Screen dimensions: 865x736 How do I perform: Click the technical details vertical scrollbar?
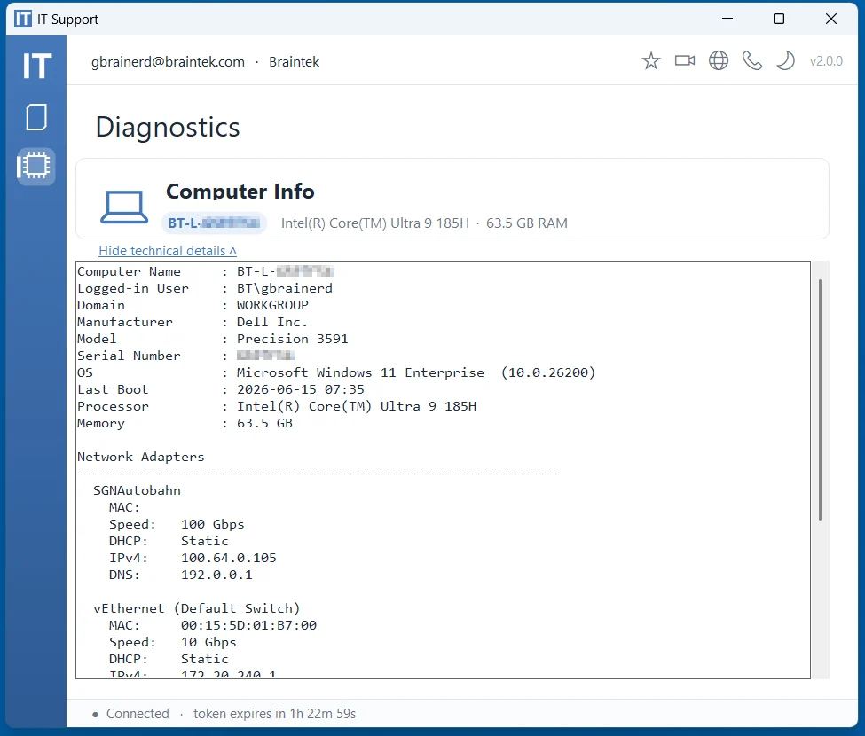click(x=821, y=400)
